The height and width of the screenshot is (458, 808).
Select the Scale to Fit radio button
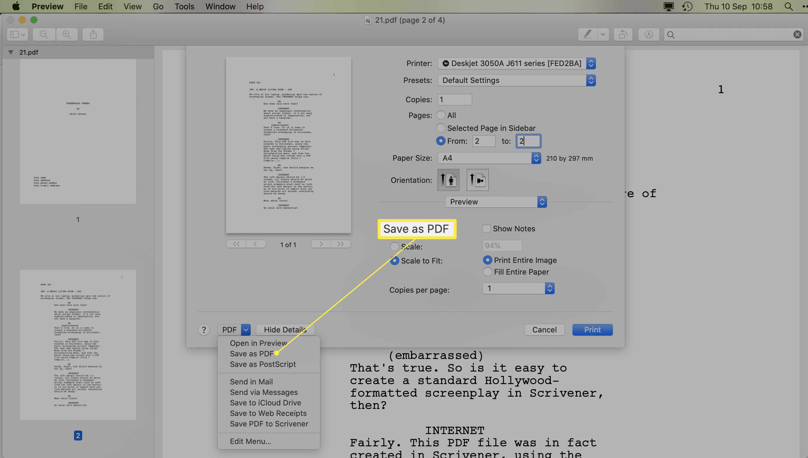[394, 261]
